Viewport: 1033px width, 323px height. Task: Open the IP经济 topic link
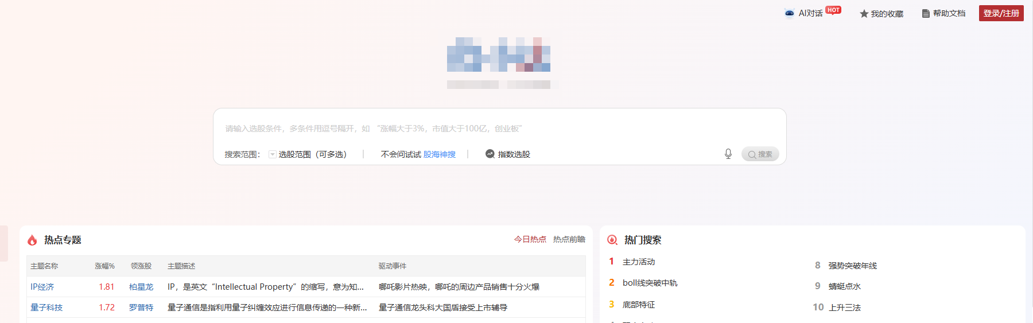[x=42, y=287]
